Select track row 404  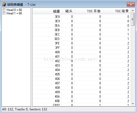pos(82,70)
